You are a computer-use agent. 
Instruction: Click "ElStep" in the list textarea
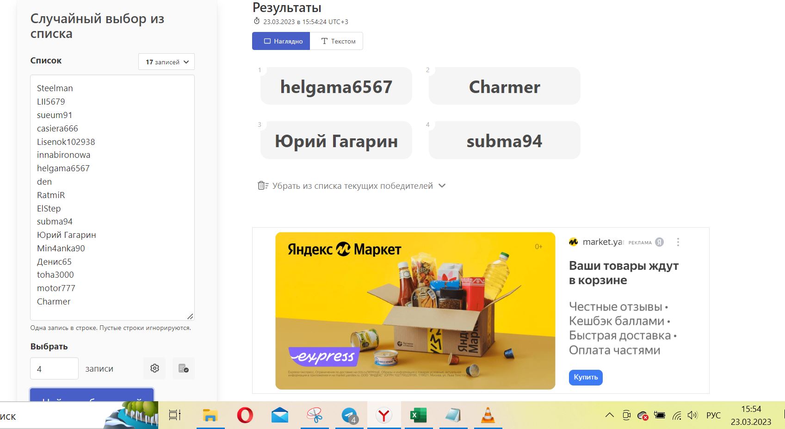tap(49, 208)
